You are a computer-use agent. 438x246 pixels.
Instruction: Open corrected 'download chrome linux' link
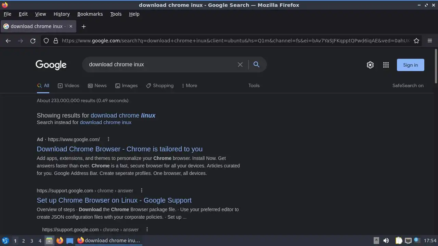[x=123, y=115]
